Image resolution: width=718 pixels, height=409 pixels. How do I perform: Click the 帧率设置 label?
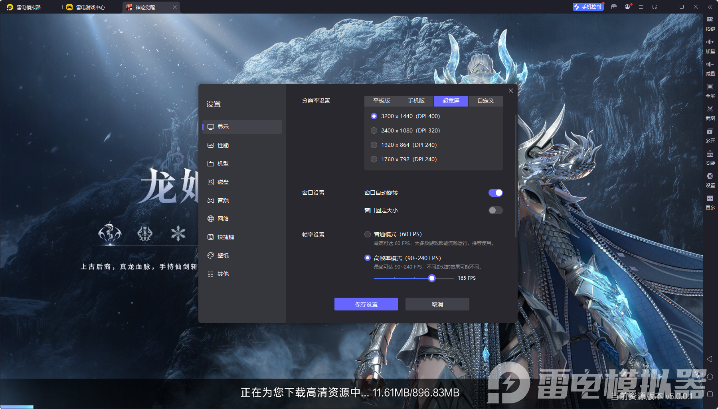point(313,235)
